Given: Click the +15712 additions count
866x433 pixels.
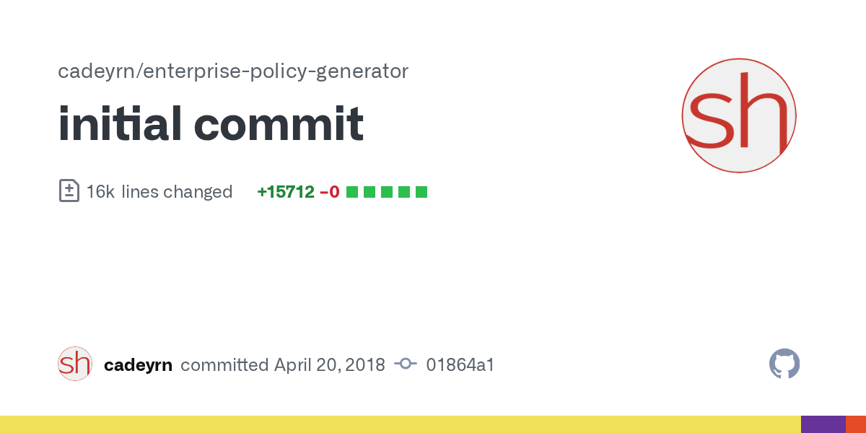Looking at the screenshot, I should tap(286, 192).
